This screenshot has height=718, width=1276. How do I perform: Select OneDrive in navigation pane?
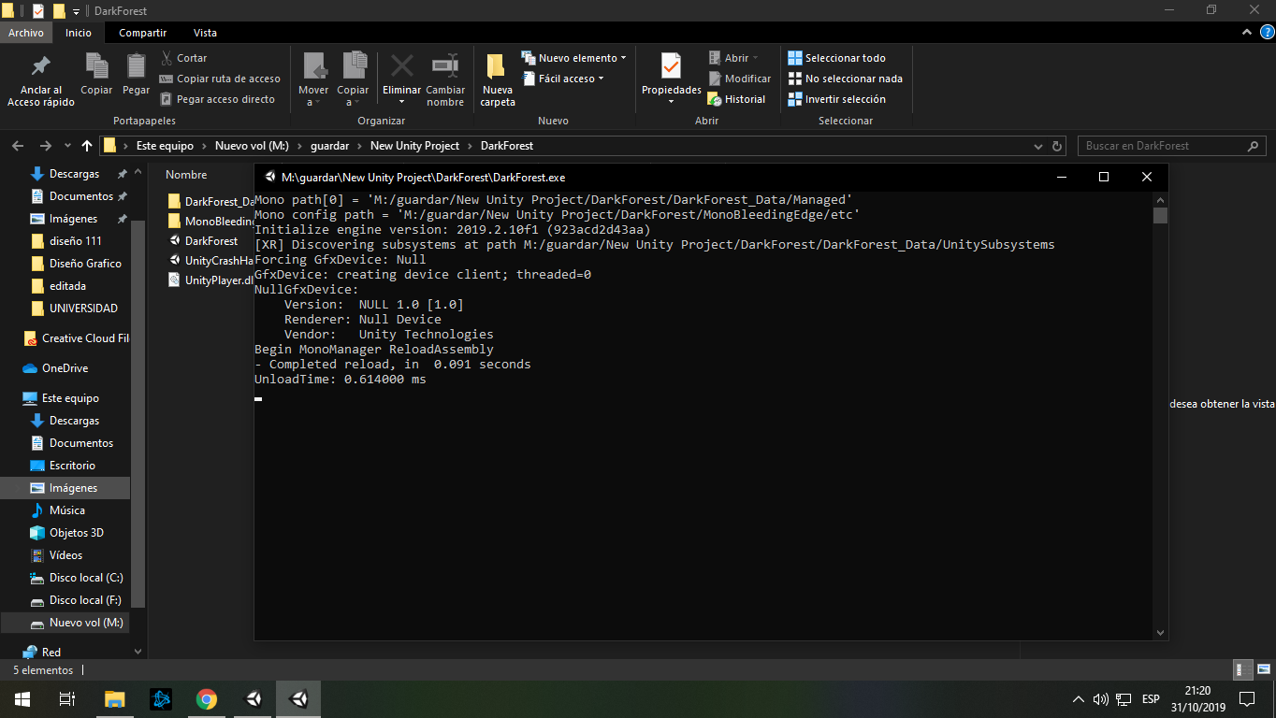(65, 368)
